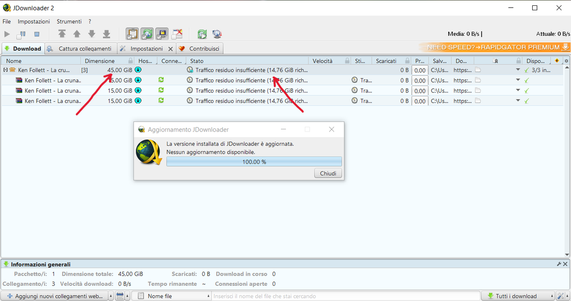Open priority dropdown arrow in package row
Image resolution: width=571 pixels, height=301 pixels.
tap(518, 70)
